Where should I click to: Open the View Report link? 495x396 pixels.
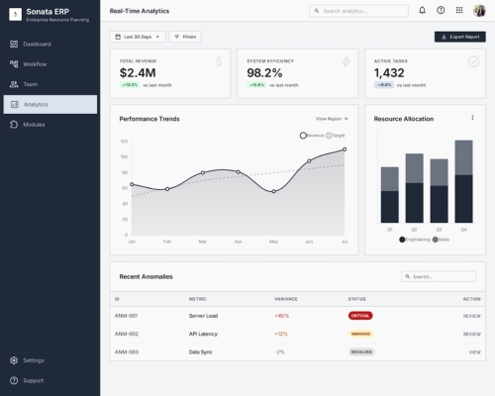[332, 119]
